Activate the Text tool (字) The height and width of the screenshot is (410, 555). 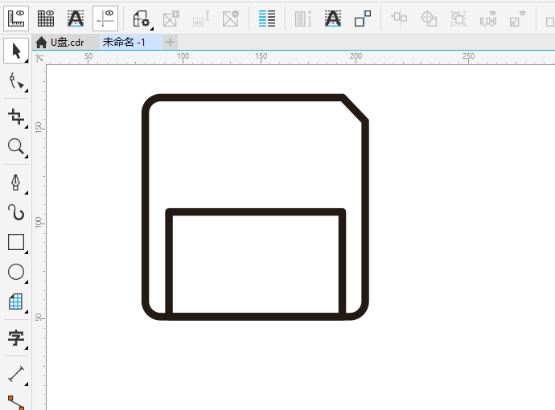[x=15, y=338]
